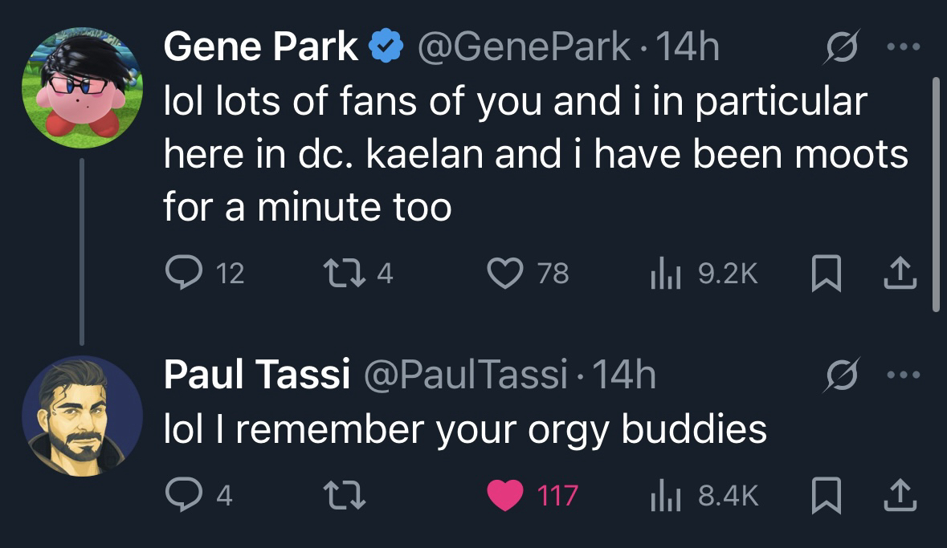
Task: Open Gene Park's Kirby profile picture
Action: point(82,88)
